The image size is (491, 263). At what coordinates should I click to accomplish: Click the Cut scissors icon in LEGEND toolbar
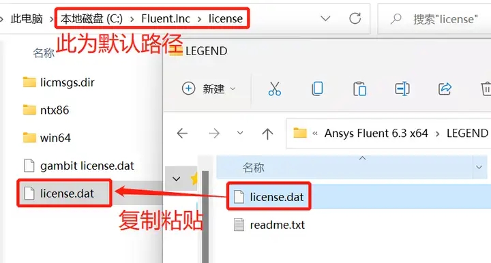coord(275,89)
